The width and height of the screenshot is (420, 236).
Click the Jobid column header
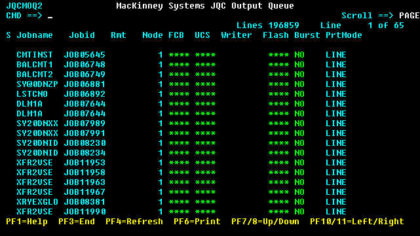[82, 35]
